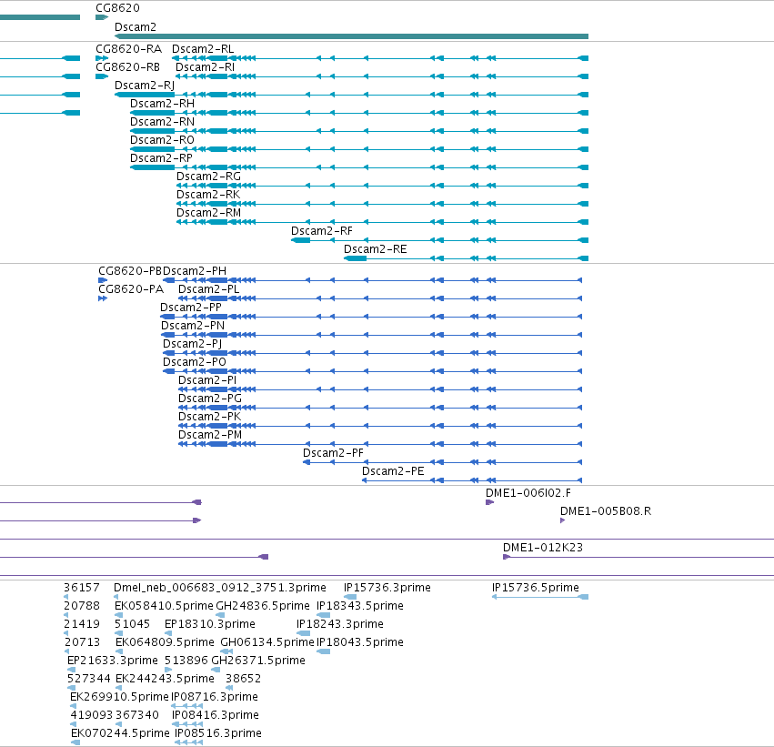Choose the Dscam2-PN protein label

193,327
